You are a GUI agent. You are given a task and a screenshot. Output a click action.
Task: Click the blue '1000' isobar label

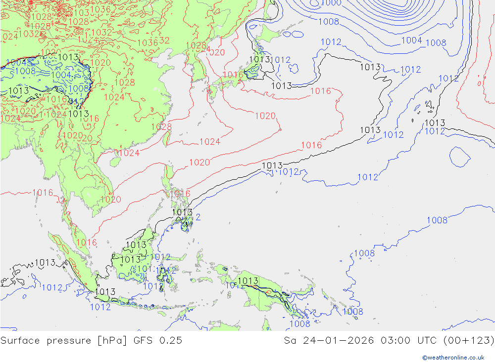[x=332, y=3]
